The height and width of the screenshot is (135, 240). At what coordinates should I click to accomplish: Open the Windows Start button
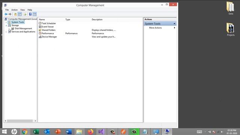[x=4, y=132]
